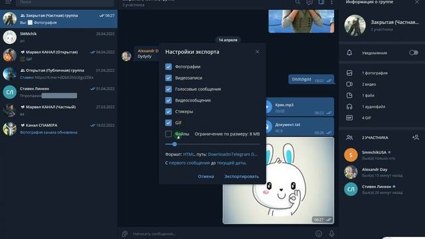Screen dimensions: 425x239
Task: Toggle the GIF export checkbox
Action: tap(168, 123)
